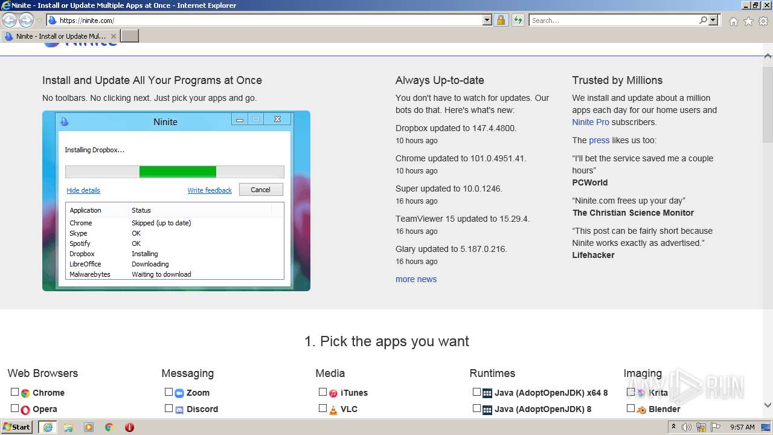Viewport: 773px width, 435px height.
Task: Open the file explorer folder in taskbar
Action: 68,427
